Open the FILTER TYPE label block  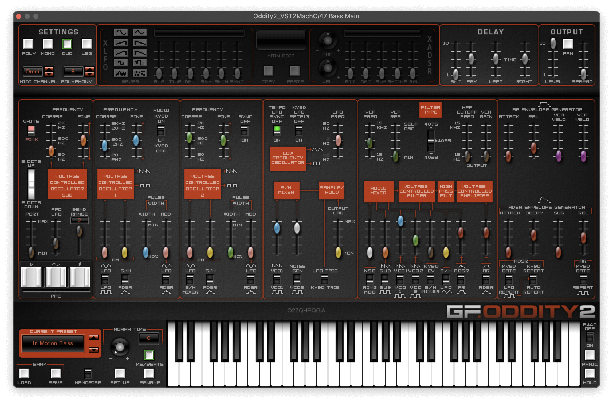tap(430, 110)
